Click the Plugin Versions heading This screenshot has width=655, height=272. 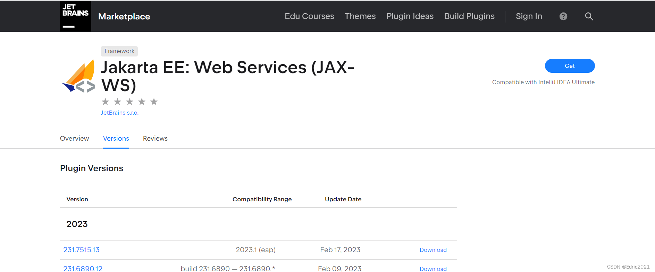[x=92, y=168]
